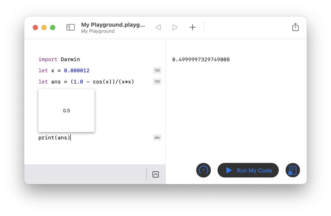The height and width of the screenshot is (216, 331).
Task: Click on the cos(x) expression in code
Action: click(x=102, y=82)
